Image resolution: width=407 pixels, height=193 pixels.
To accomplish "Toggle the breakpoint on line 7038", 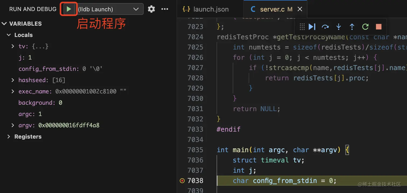I will click(182, 181).
